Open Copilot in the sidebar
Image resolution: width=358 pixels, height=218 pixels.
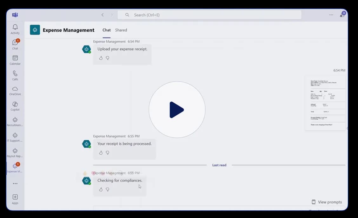[15, 106]
